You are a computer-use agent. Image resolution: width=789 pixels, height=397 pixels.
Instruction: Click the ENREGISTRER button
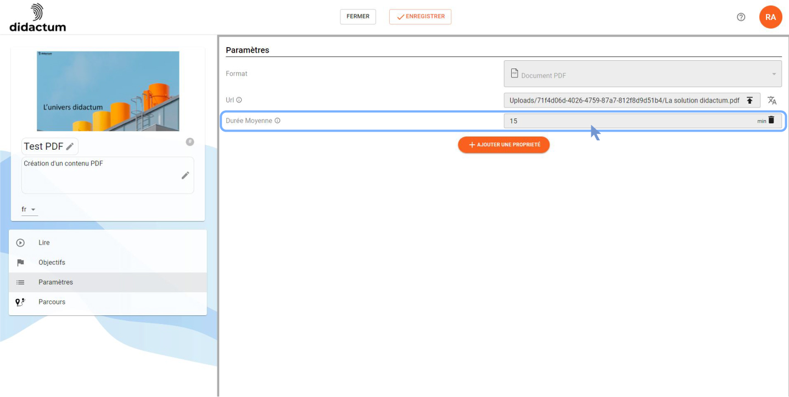coord(420,16)
